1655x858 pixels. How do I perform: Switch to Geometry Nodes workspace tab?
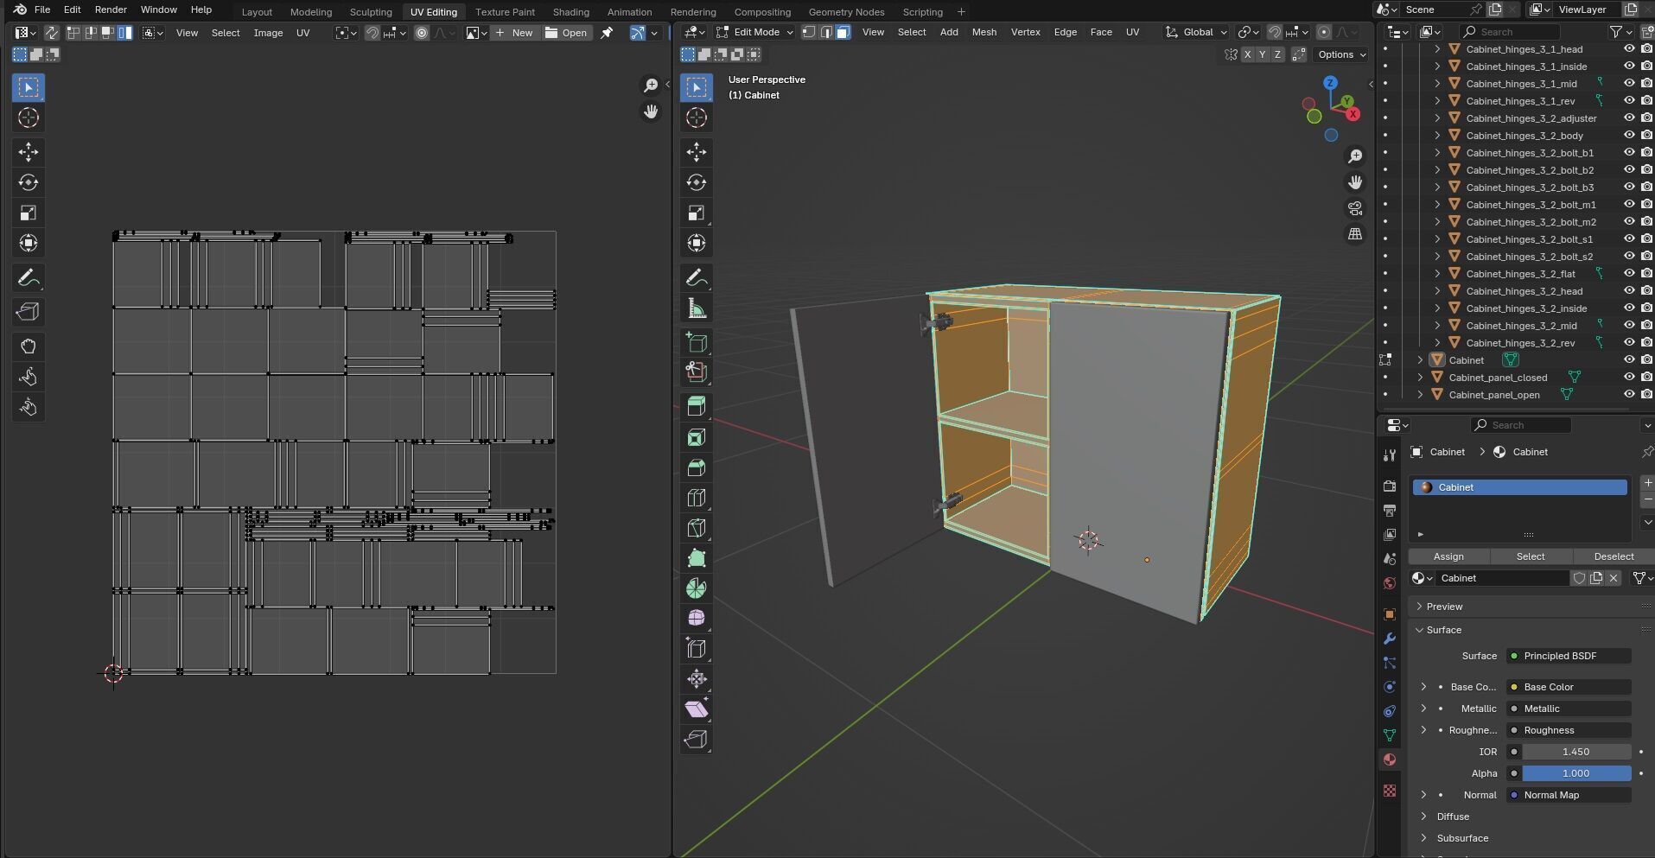[x=846, y=12]
